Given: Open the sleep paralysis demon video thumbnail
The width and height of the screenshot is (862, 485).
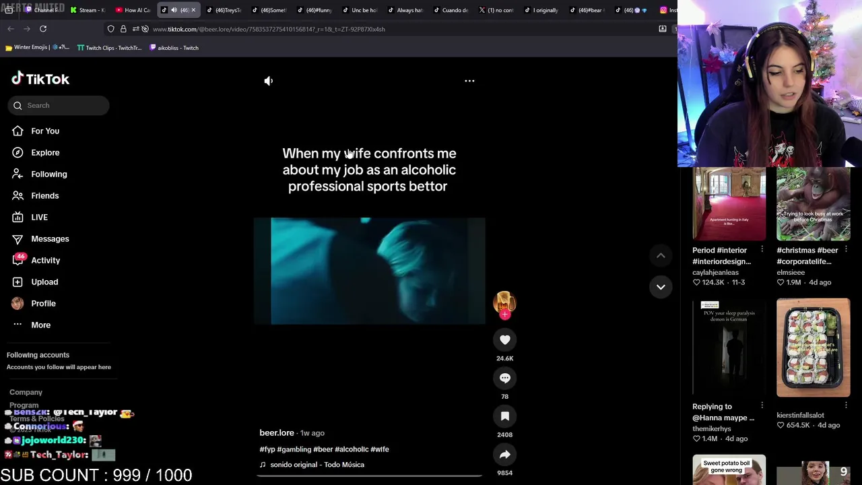Looking at the screenshot, I should tap(729, 348).
